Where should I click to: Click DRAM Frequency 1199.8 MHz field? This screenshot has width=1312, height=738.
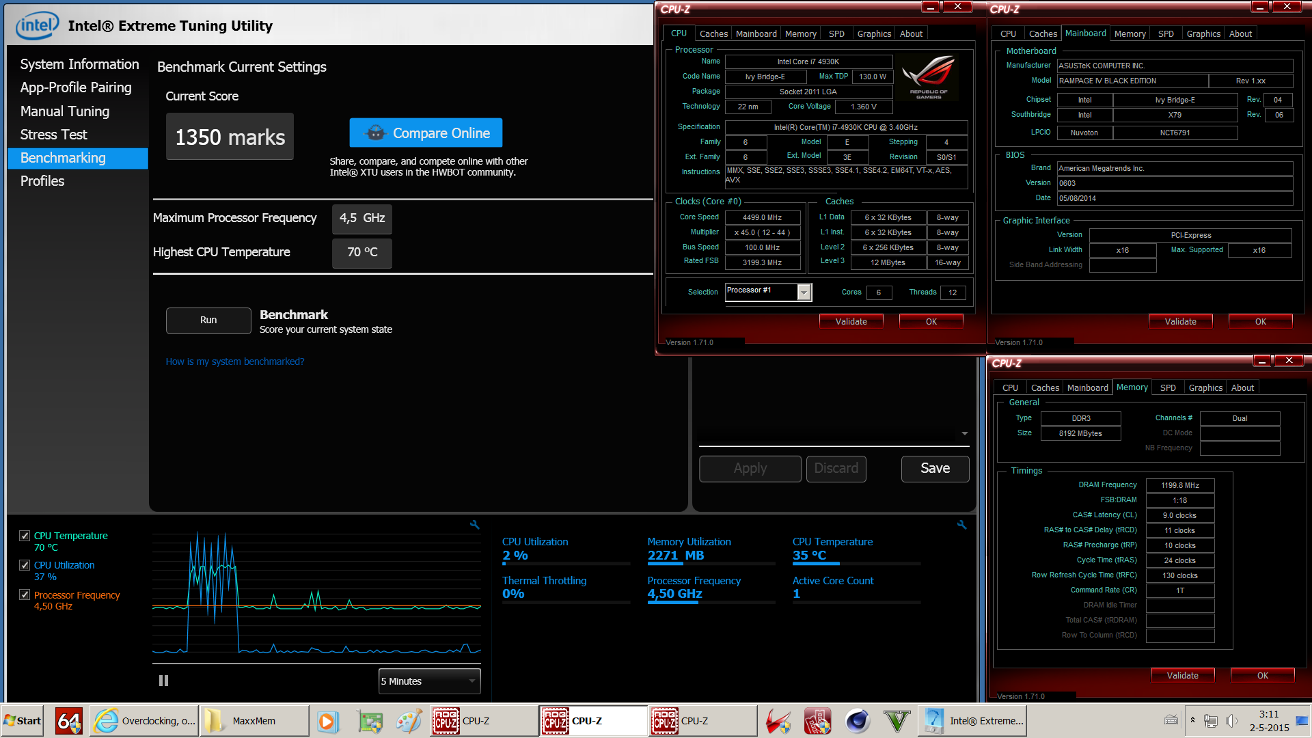(1180, 485)
